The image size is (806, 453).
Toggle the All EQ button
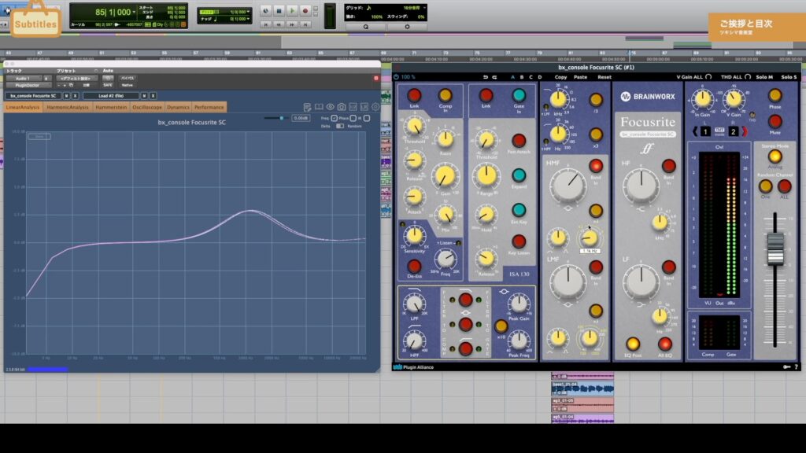[x=664, y=344]
